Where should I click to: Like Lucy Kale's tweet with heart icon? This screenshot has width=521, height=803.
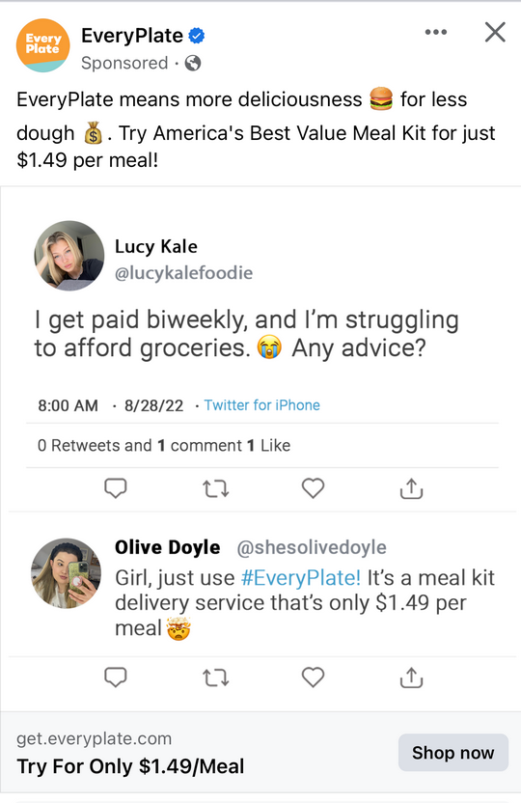(x=313, y=488)
